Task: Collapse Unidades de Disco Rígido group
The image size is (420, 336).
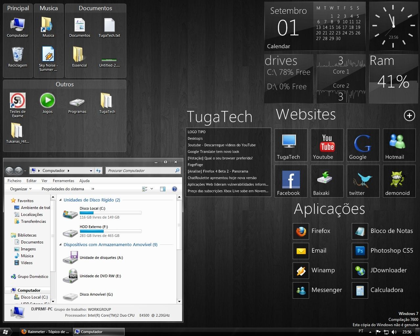Action: click(x=61, y=200)
